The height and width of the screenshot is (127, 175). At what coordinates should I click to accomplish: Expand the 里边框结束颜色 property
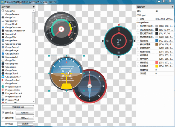click(138, 37)
